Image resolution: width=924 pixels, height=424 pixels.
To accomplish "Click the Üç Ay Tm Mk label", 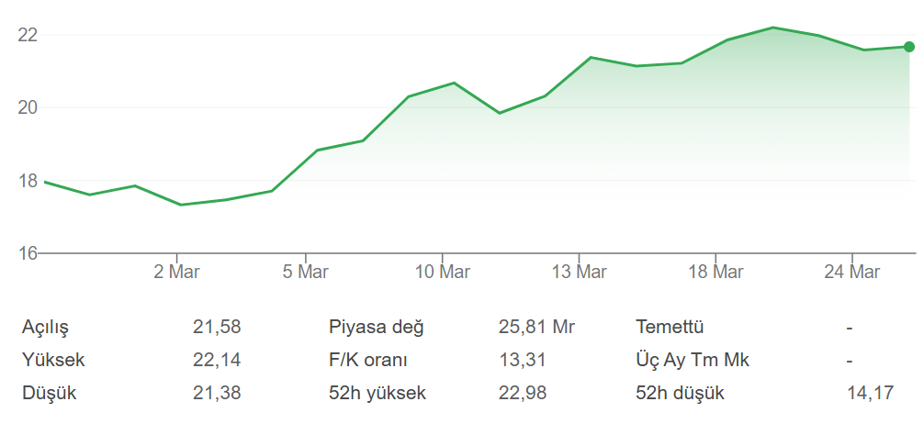I will [693, 360].
